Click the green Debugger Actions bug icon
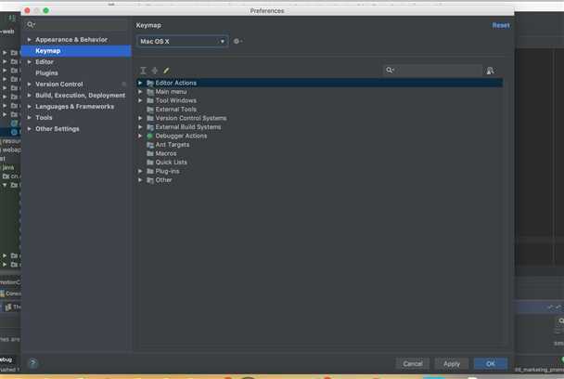 click(x=150, y=136)
